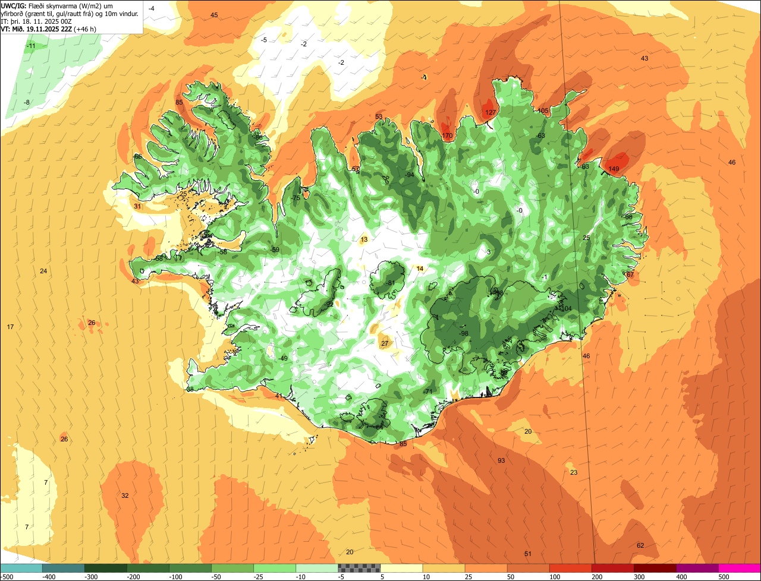Select the '-75' value near the northwest fjord
Viewport: 761px width, 581px height.
tap(295, 198)
